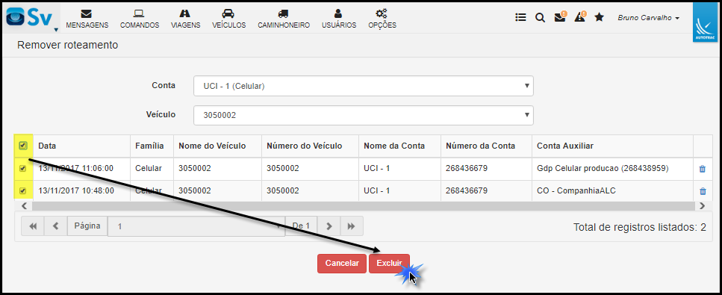Click the list view icon in header

(x=520, y=17)
